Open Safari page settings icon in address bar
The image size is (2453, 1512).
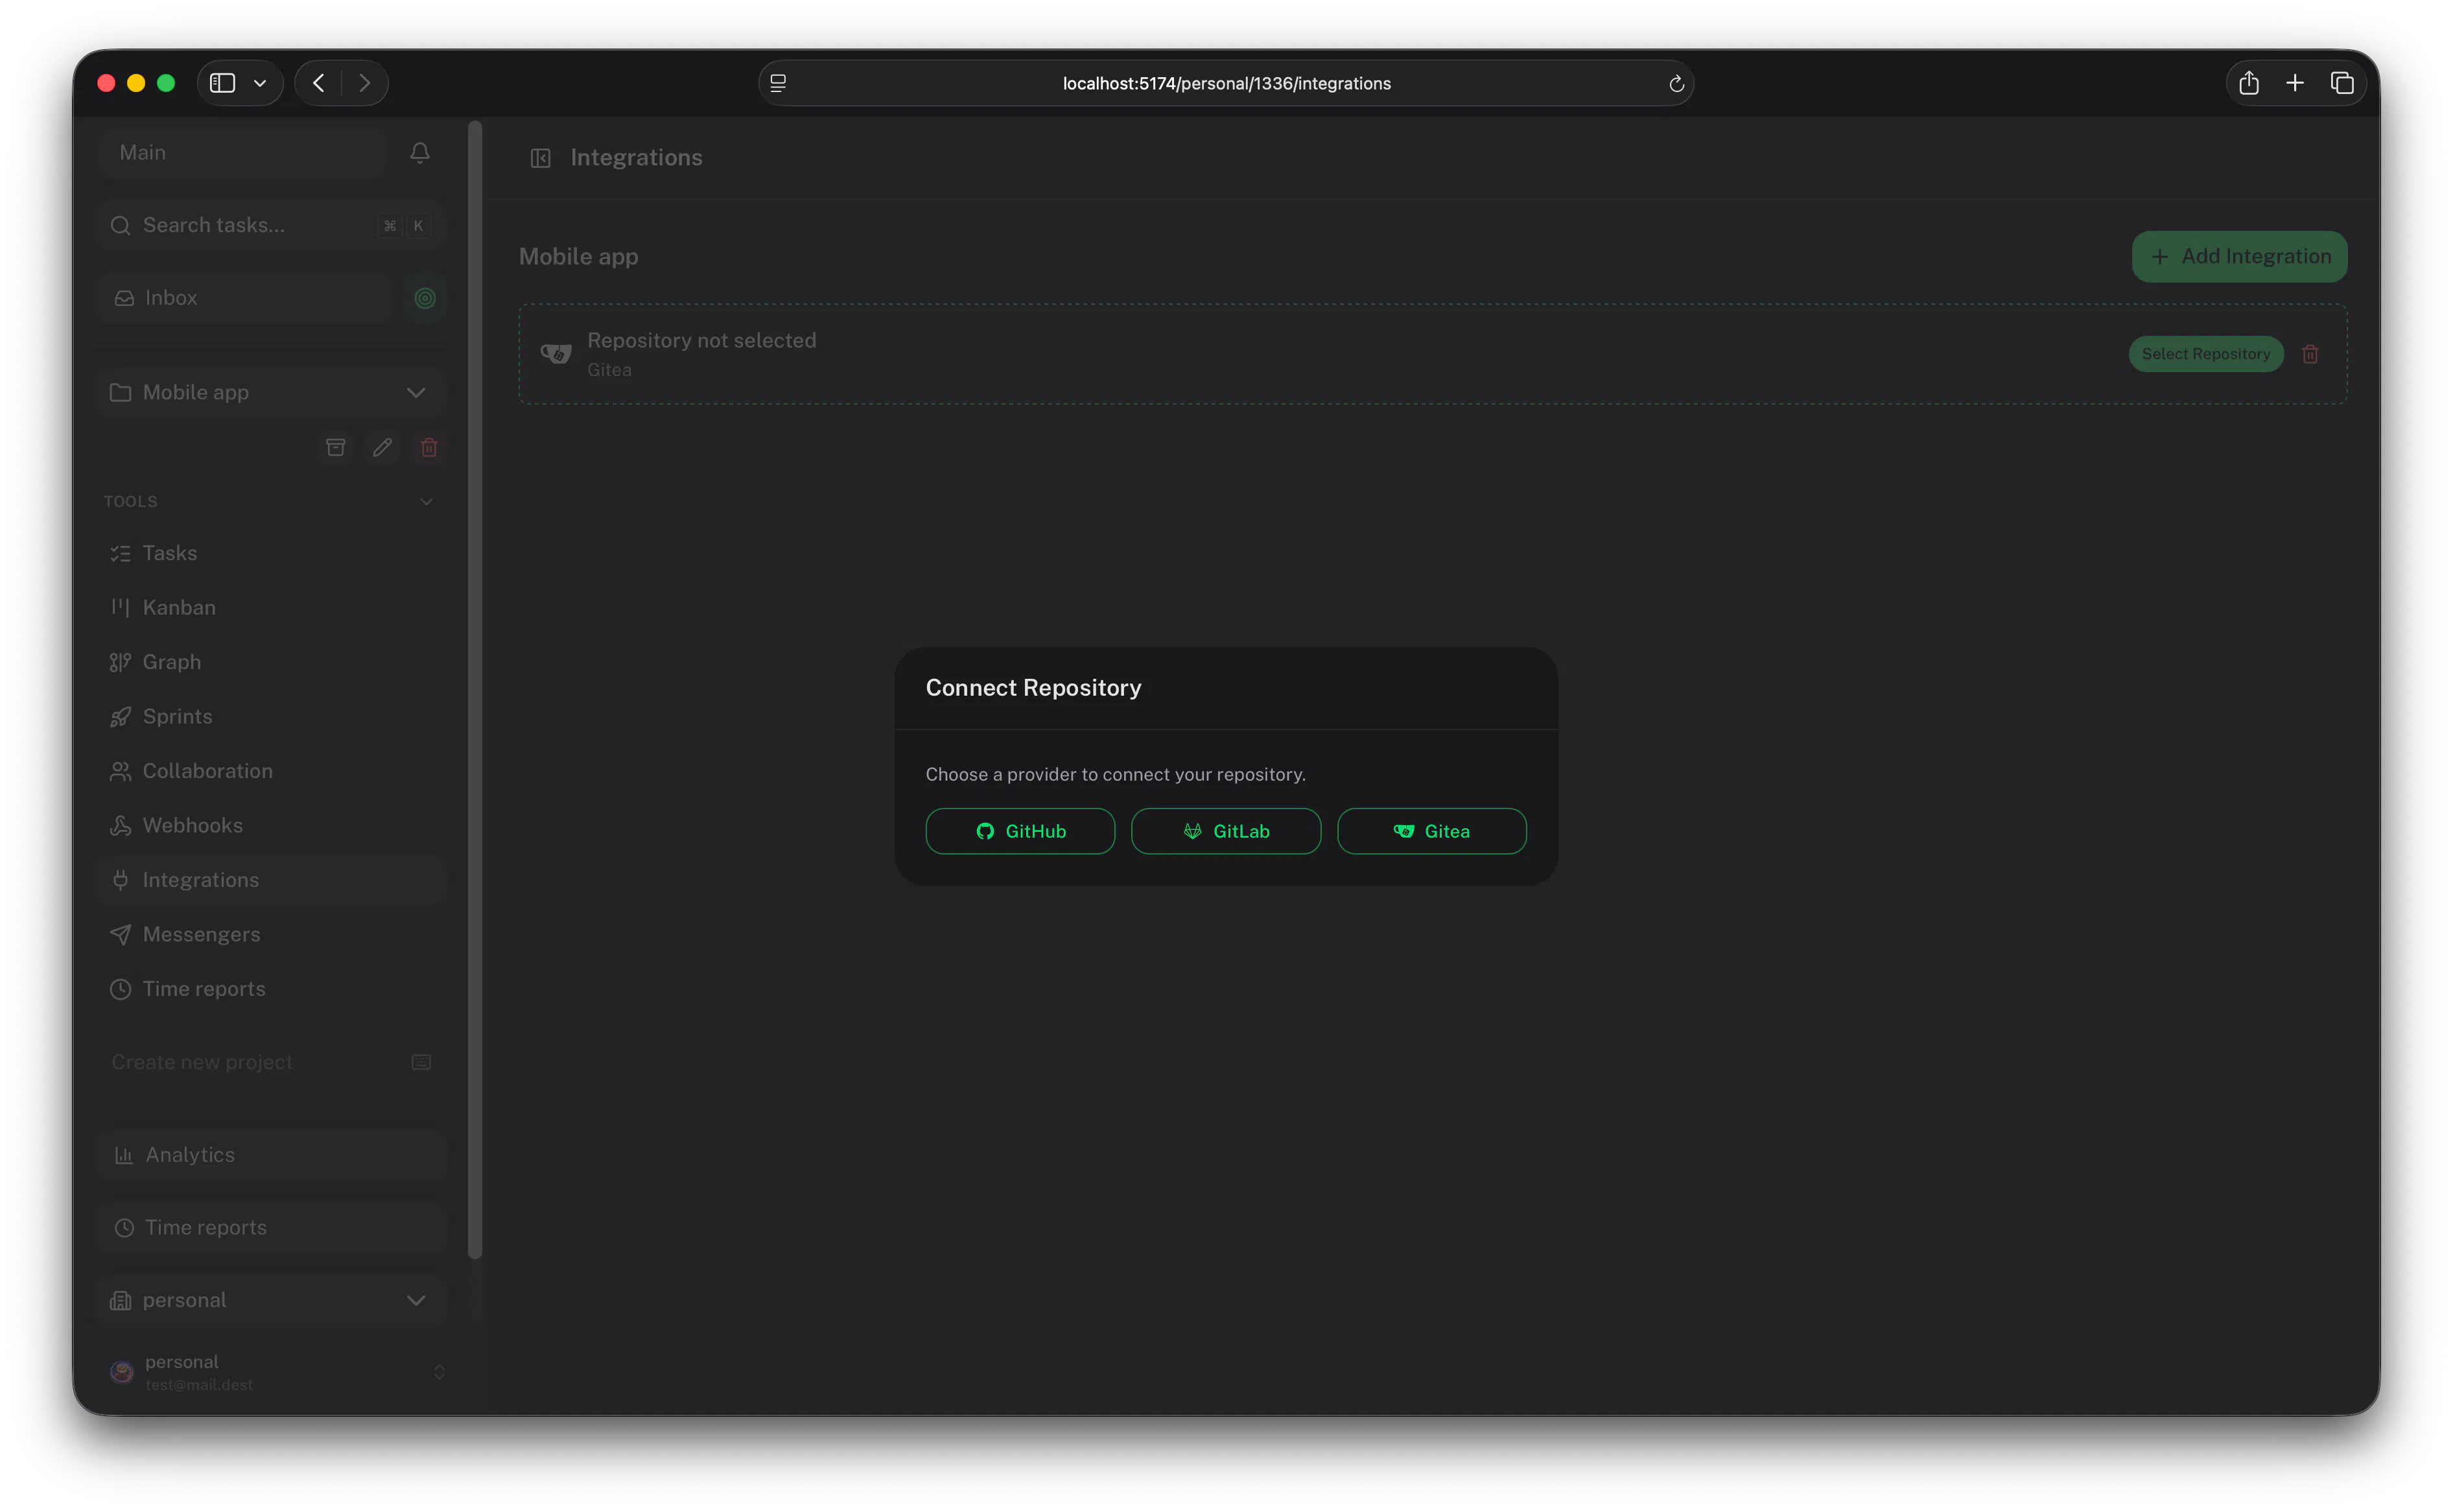[779, 83]
